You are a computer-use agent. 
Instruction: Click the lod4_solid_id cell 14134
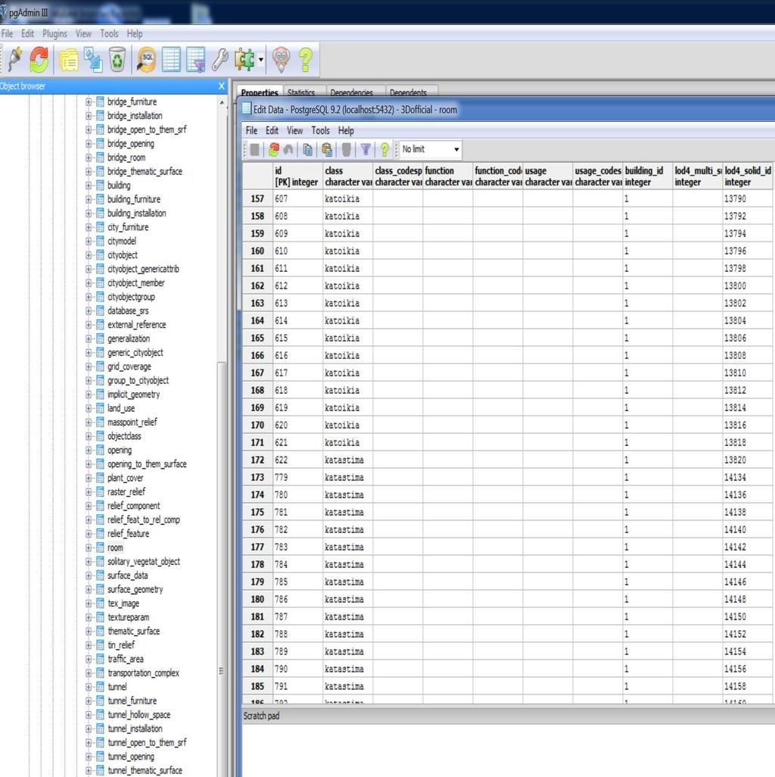(747, 477)
